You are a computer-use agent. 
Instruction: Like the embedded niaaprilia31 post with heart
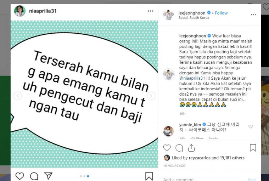pos(20,176)
